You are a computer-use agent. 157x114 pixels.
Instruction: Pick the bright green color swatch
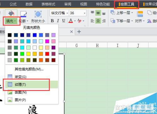22,54
